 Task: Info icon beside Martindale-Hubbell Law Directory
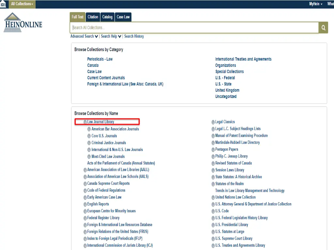coord(213,143)
